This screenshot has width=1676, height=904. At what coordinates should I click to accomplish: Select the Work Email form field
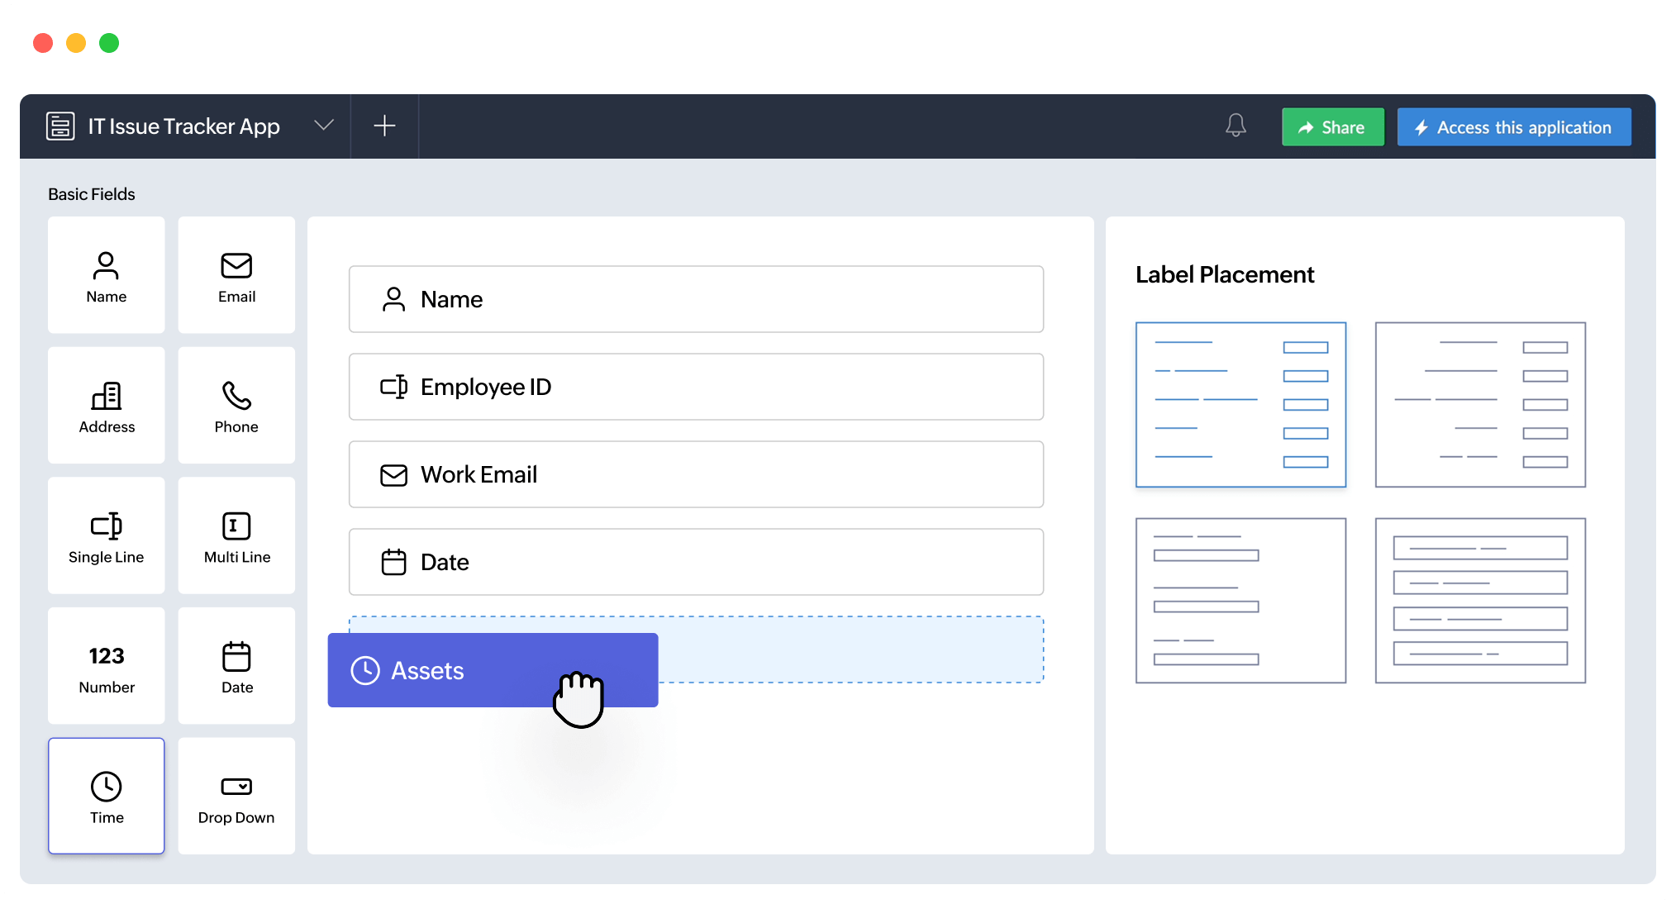(696, 474)
